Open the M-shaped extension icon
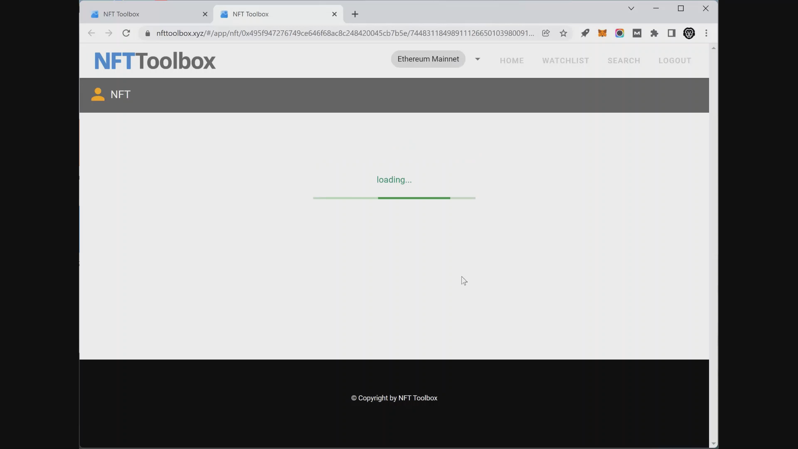This screenshot has height=449, width=798. click(637, 33)
